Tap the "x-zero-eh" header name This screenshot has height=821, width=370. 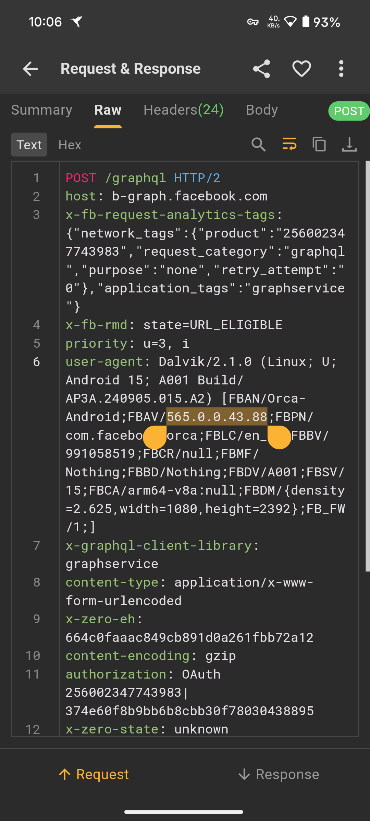coord(100,619)
